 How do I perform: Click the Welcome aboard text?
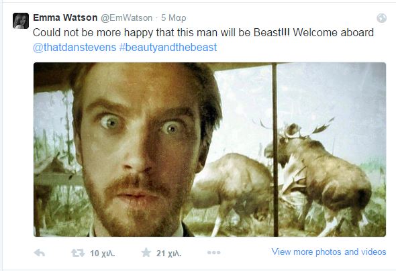pos(334,33)
